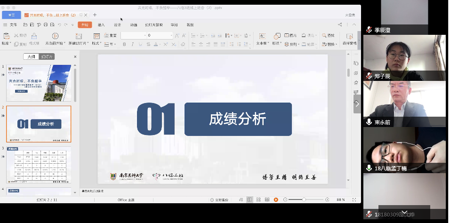The image size is (450, 223).
Task: Click the 格式刷 format painter icon
Action: [34, 36]
